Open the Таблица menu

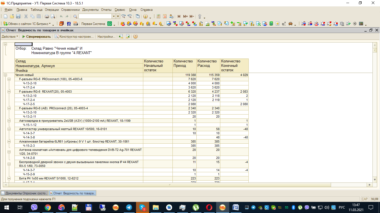[36, 10]
